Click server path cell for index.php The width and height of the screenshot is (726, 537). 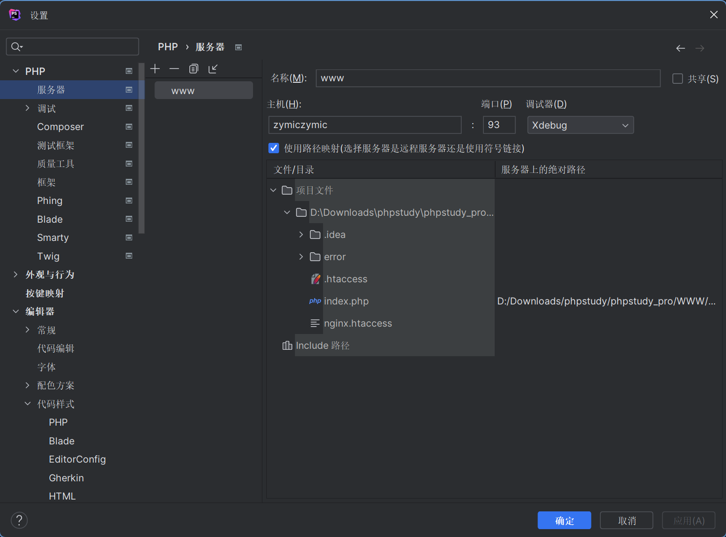click(x=608, y=301)
